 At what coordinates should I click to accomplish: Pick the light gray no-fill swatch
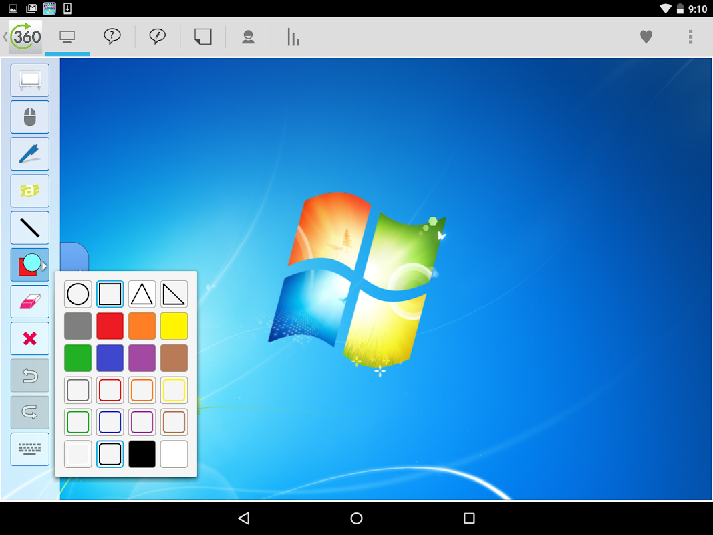coord(78,454)
